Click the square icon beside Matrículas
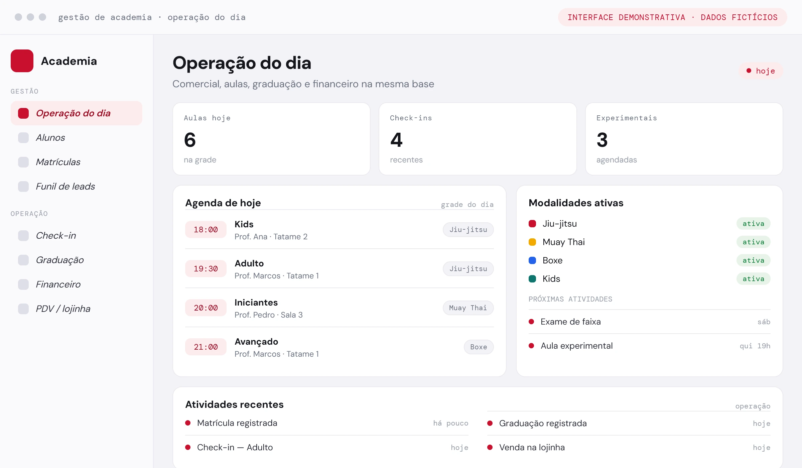The image size is (802, 468). (23, 162)
